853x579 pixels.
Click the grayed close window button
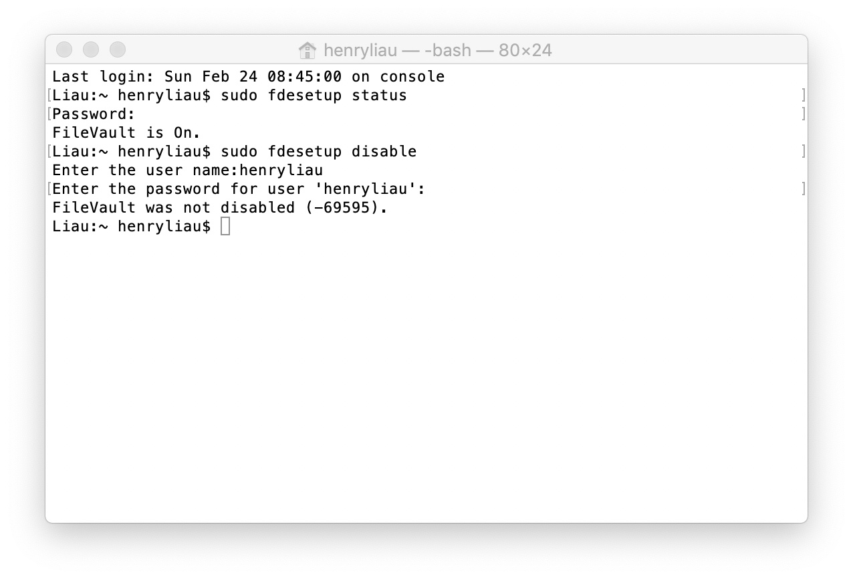(x=64, y=49)
